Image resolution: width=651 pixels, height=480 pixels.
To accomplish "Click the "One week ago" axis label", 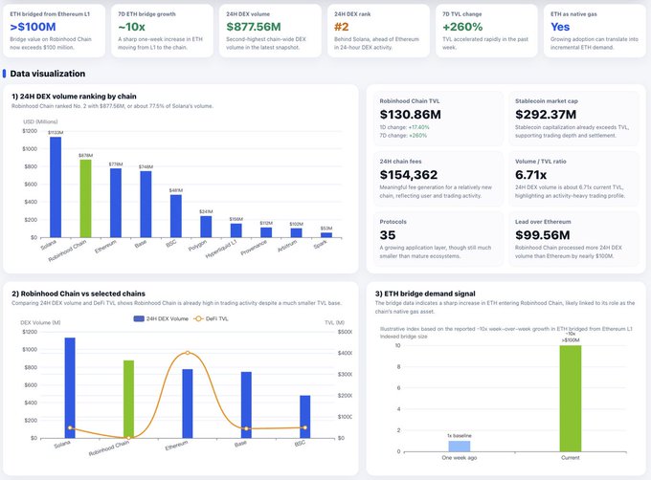I will click(460, 458).
